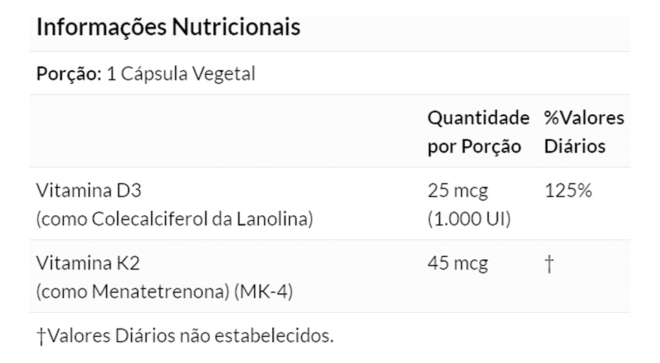Screen dimensions: 660x363
Task: Click the 125% daily value
Action: point(568,190)
